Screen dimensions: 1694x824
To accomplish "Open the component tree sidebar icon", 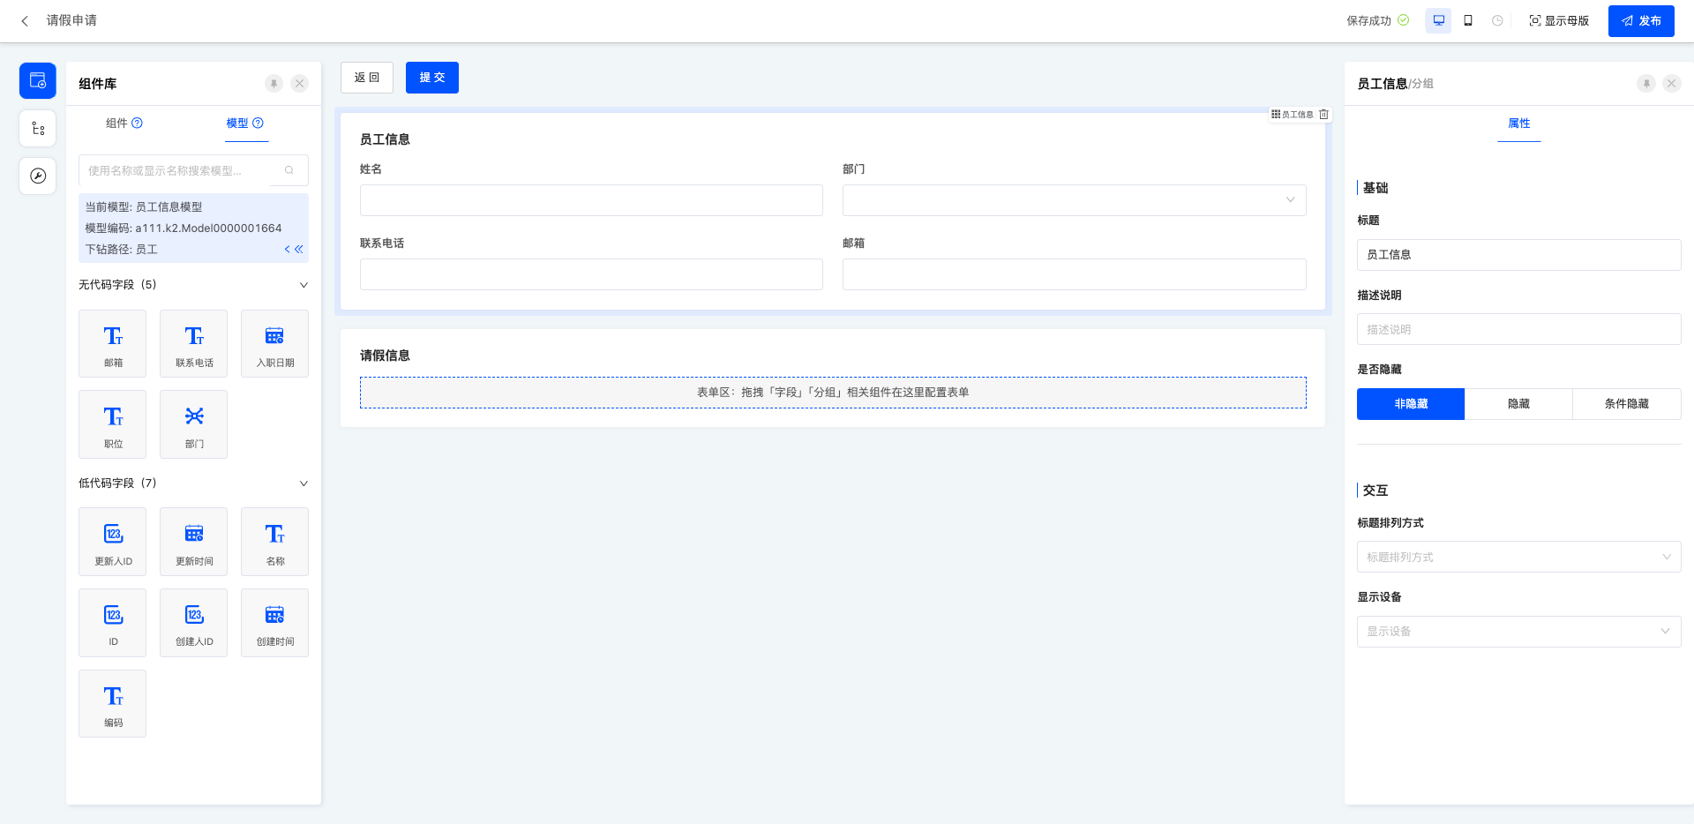I will (x=38, y=129).
